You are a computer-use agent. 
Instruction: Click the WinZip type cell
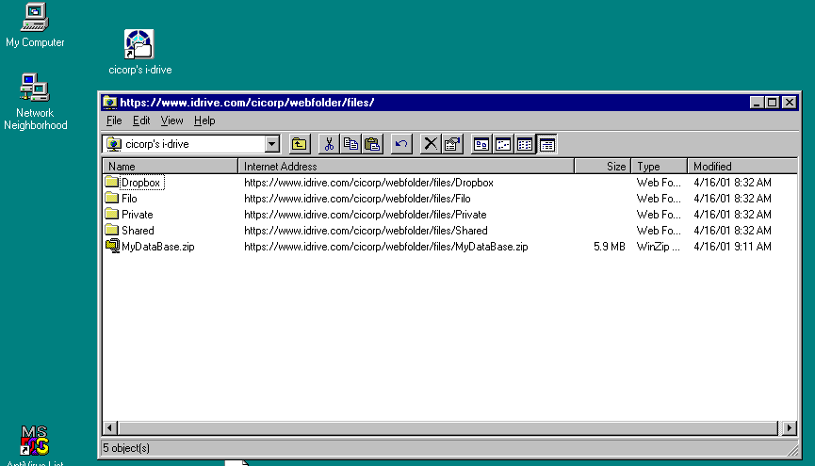tap(658, 247)
